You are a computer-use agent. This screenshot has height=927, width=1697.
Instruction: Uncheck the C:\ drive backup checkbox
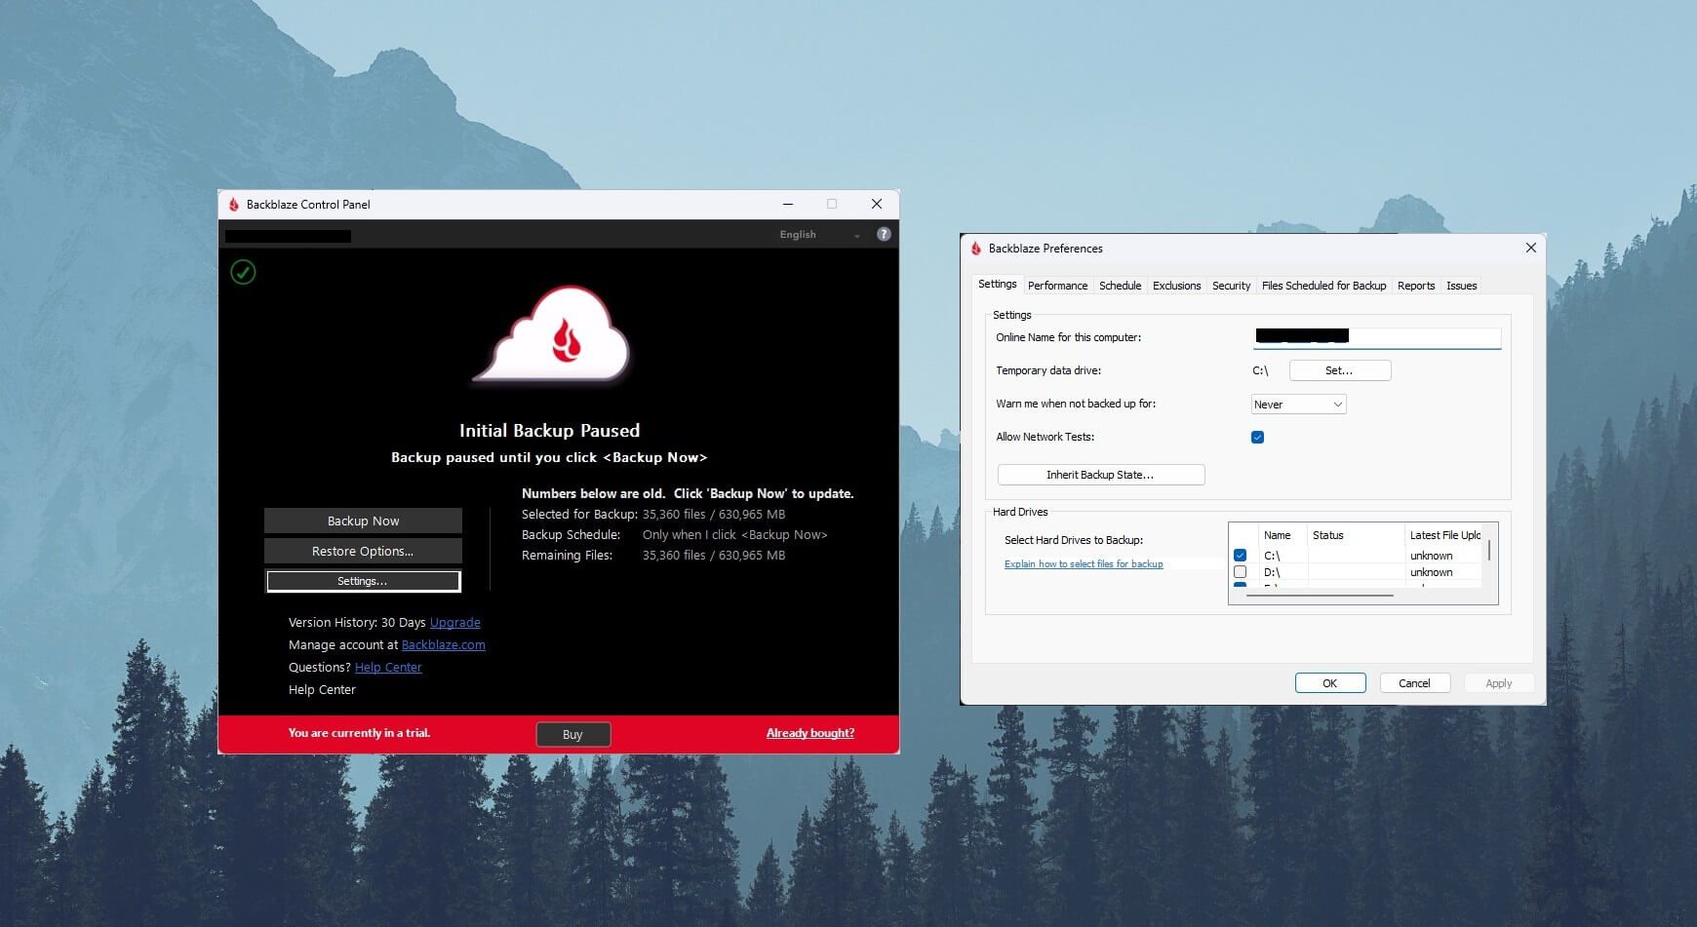[x=1240, y=555]
